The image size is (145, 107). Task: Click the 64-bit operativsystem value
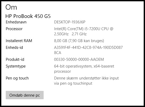point(84,69)
